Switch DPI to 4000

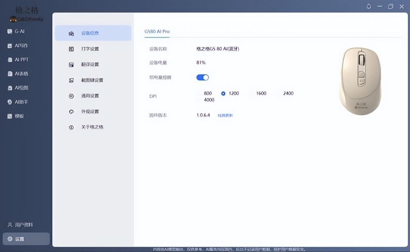click(x=209, y=100)
